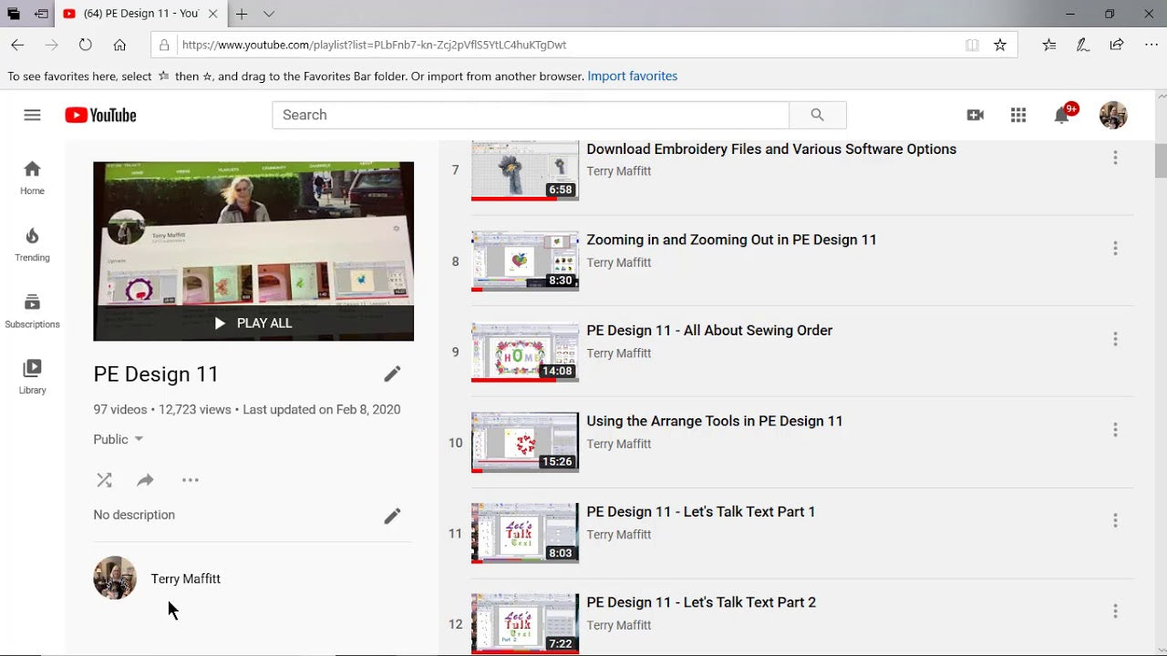The width and height of the screenshot is (1167, 656).
Task: Select the PE Design 11 browser tab
Action: coord(137,14)
